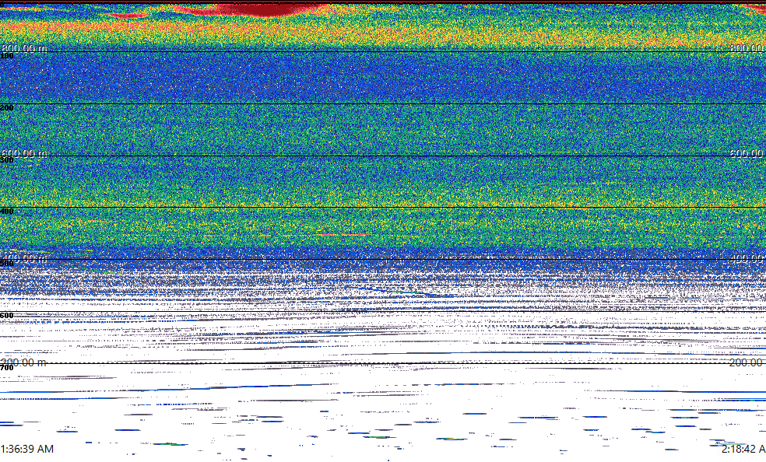Click the left-edge 600.00 m range label
Screen dimensions: 766x462
tap(23, 153)
